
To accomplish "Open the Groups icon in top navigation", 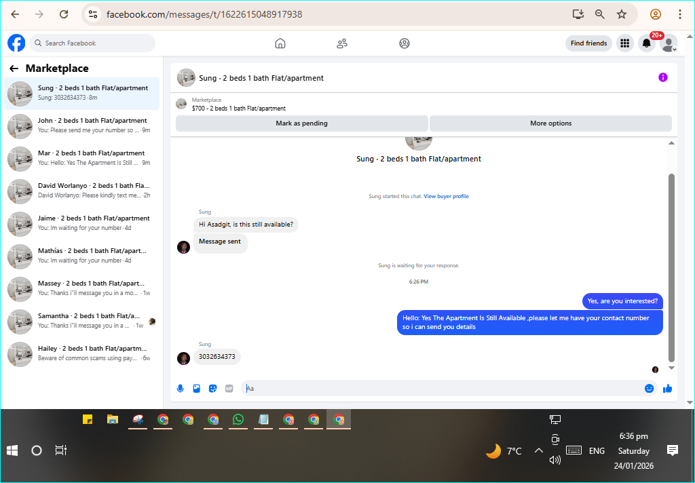I will pos(405,43).
